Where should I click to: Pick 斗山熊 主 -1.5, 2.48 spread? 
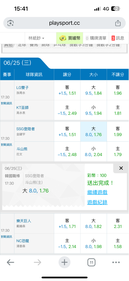[67, 151]
